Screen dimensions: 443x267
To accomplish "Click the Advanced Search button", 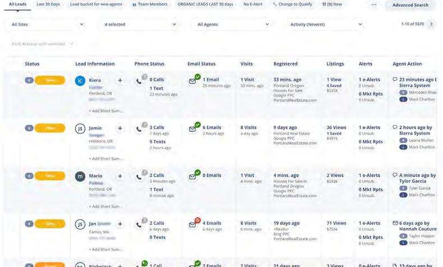I will click(x=410, y=5).
